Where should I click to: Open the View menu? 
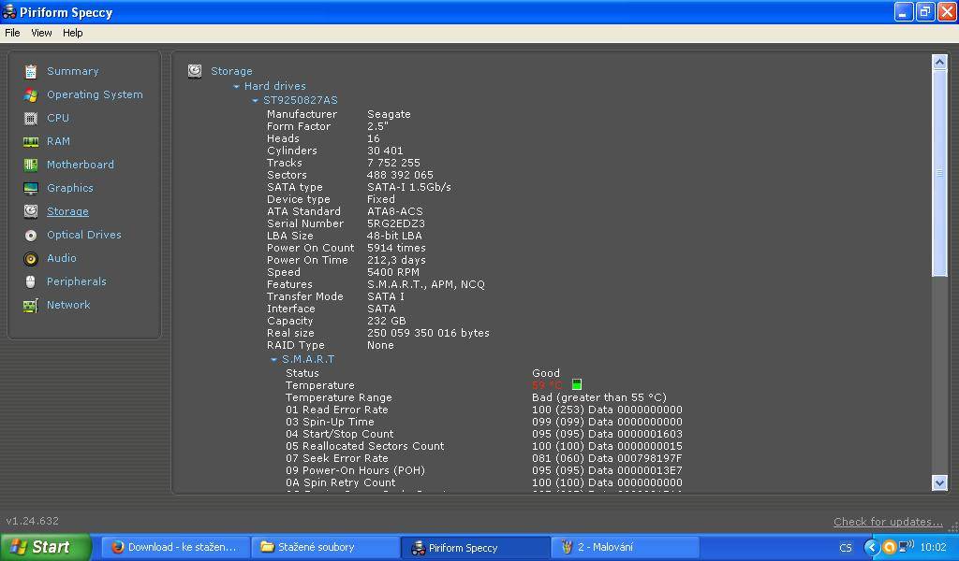click(41, 33)
